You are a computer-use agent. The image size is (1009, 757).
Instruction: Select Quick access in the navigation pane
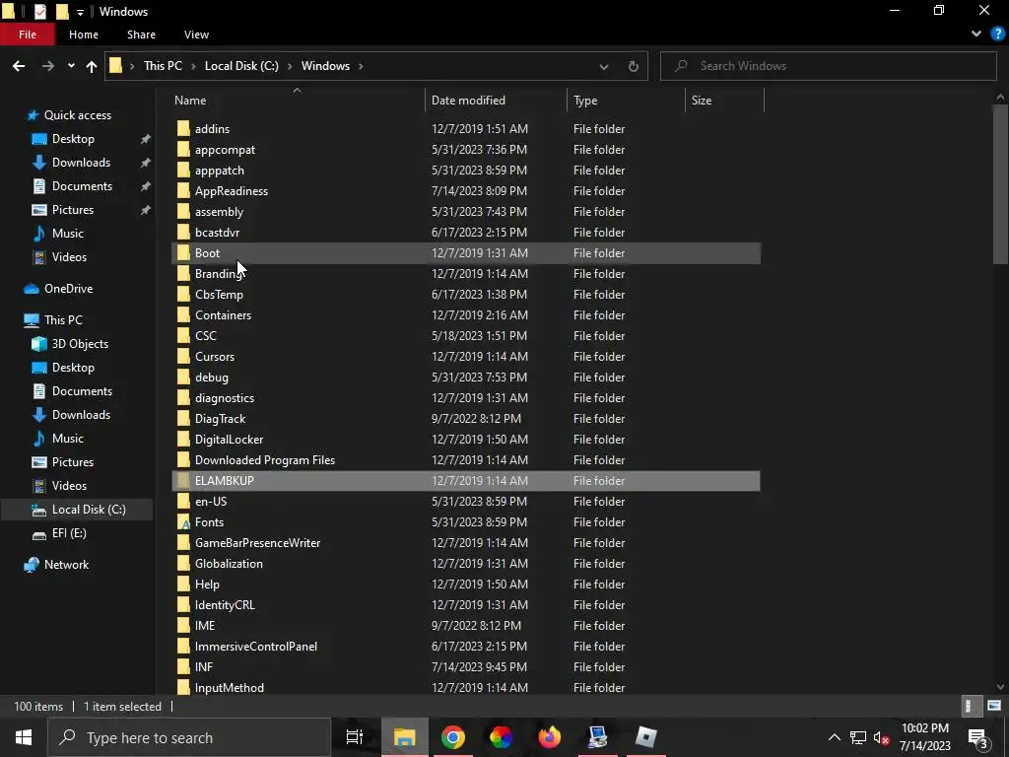77,115
